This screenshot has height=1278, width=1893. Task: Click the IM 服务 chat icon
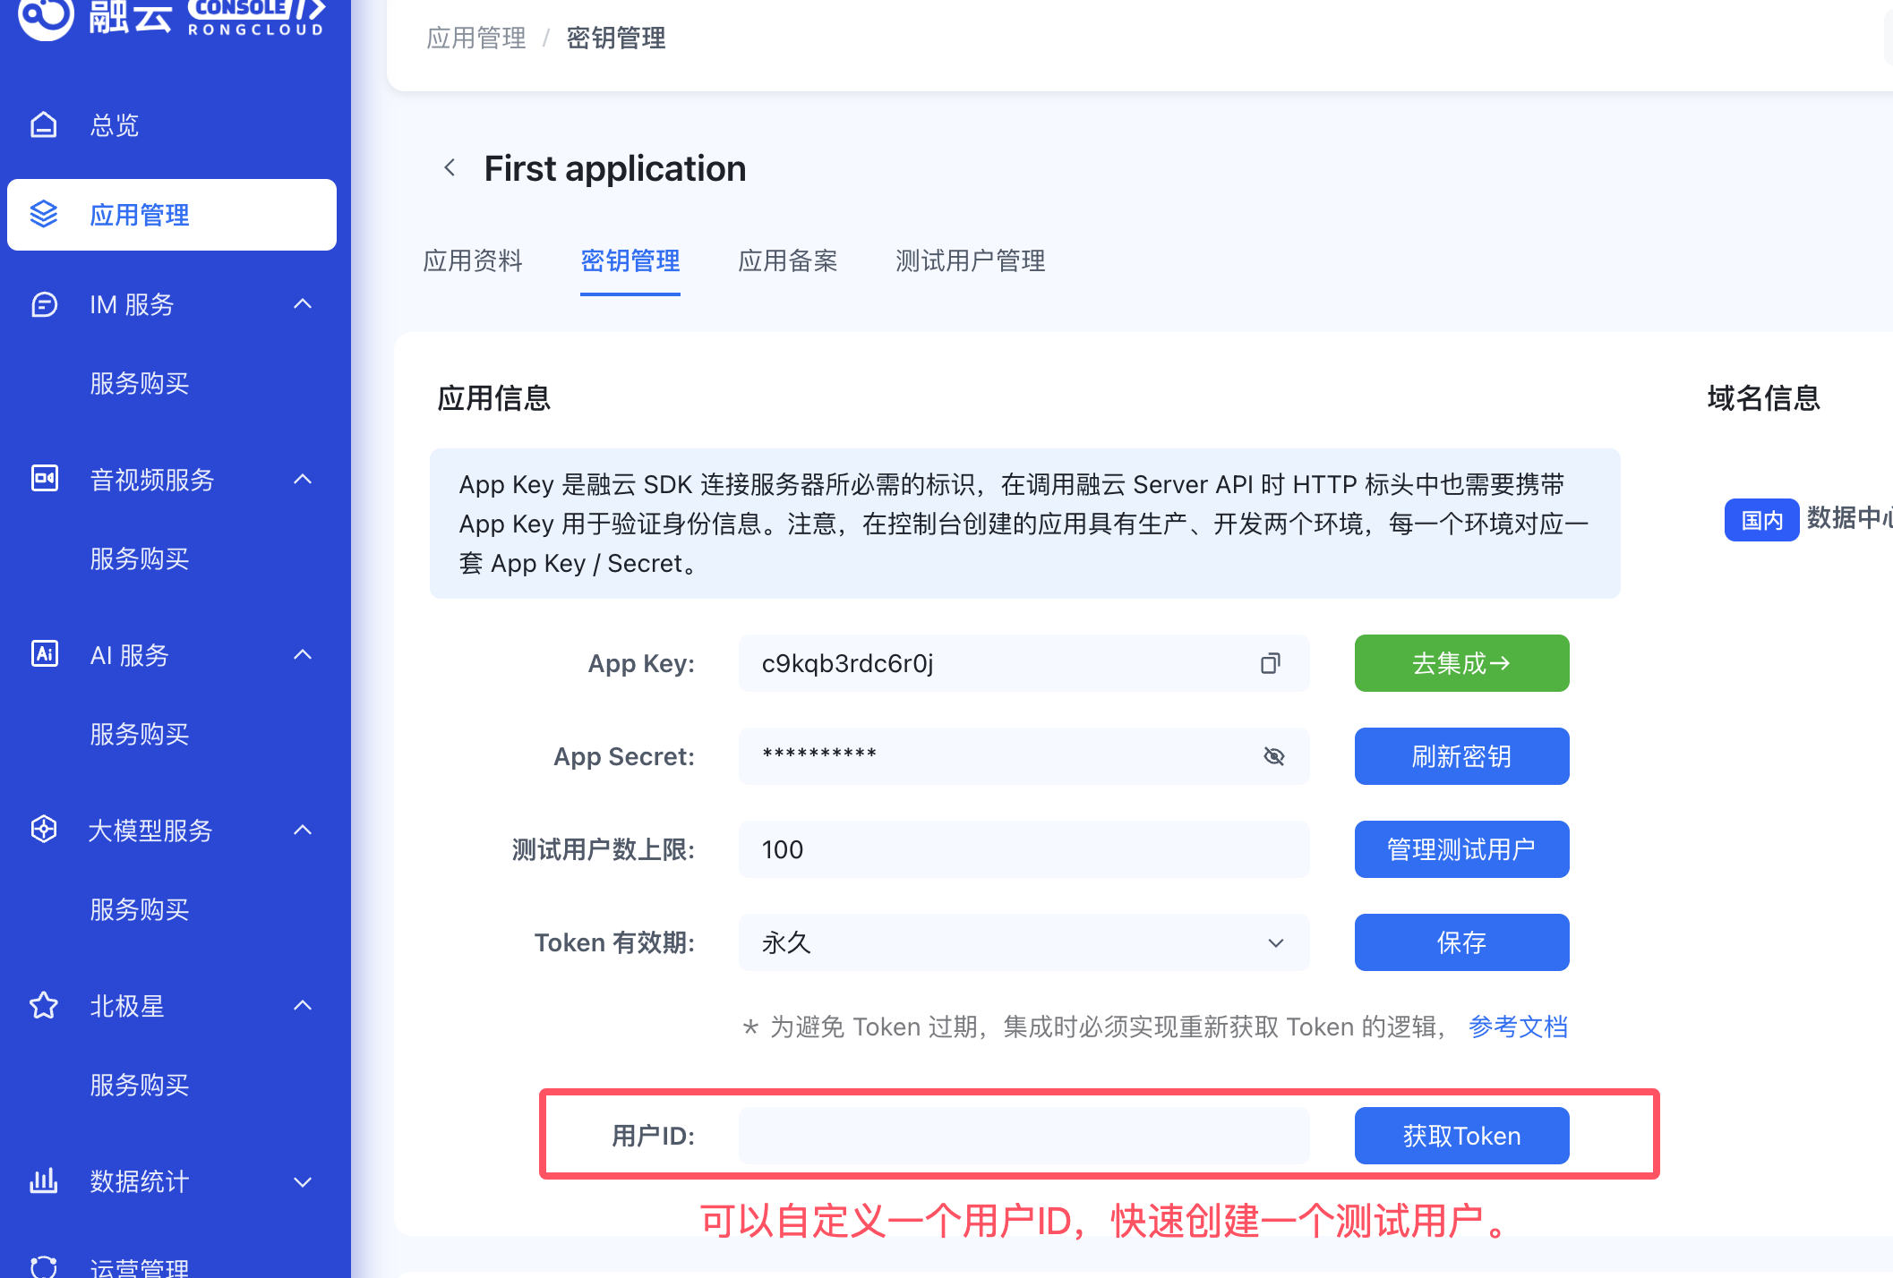coord(44,304)
